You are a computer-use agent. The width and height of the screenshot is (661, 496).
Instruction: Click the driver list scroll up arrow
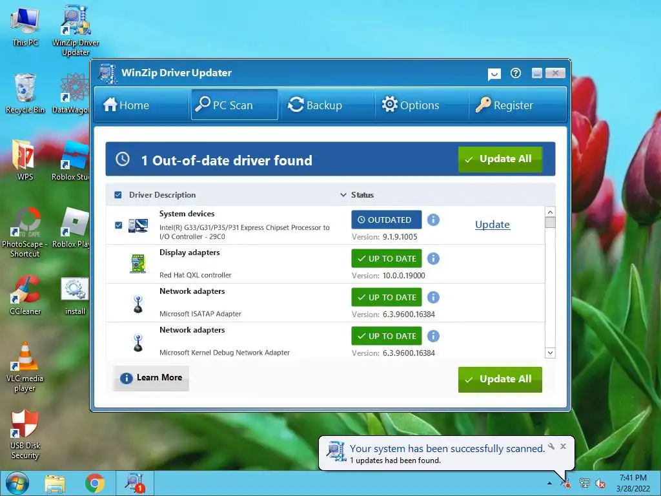pos(550,212)
